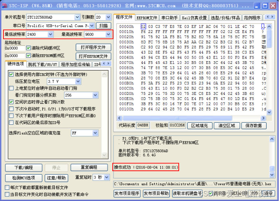
Task: Open the maximum baud rate dropdown 9600
Action: click(x=108, y=34)
